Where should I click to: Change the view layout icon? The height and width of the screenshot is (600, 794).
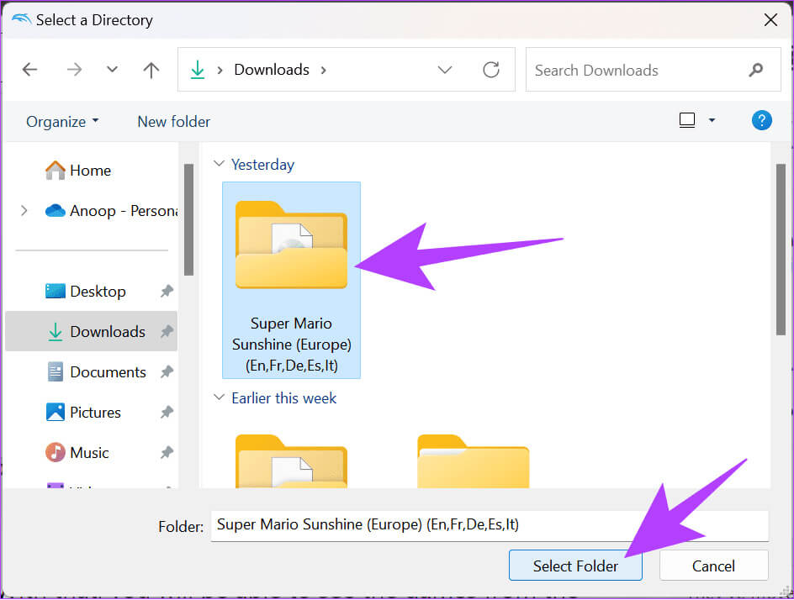point(686,120)
